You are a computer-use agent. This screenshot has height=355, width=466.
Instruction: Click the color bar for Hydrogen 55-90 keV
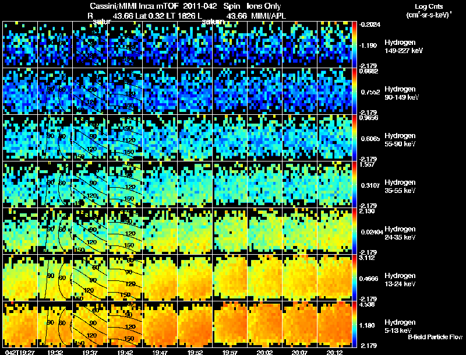354,138
